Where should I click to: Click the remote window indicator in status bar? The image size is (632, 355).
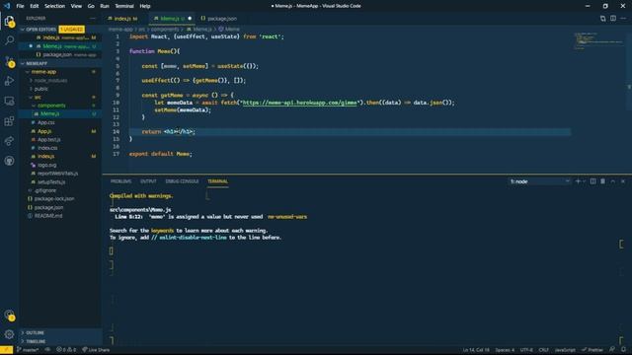click(x=7, y=350)
